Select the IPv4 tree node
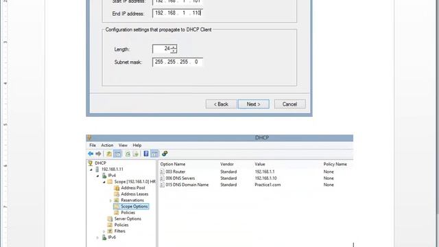439x247 pixels. (112, 176)
